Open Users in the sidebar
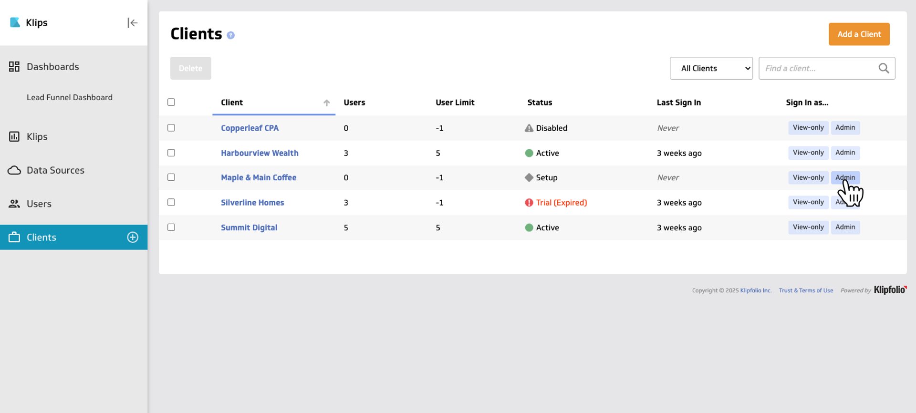The height and width of the screenshot is (413, 916). 39,204
